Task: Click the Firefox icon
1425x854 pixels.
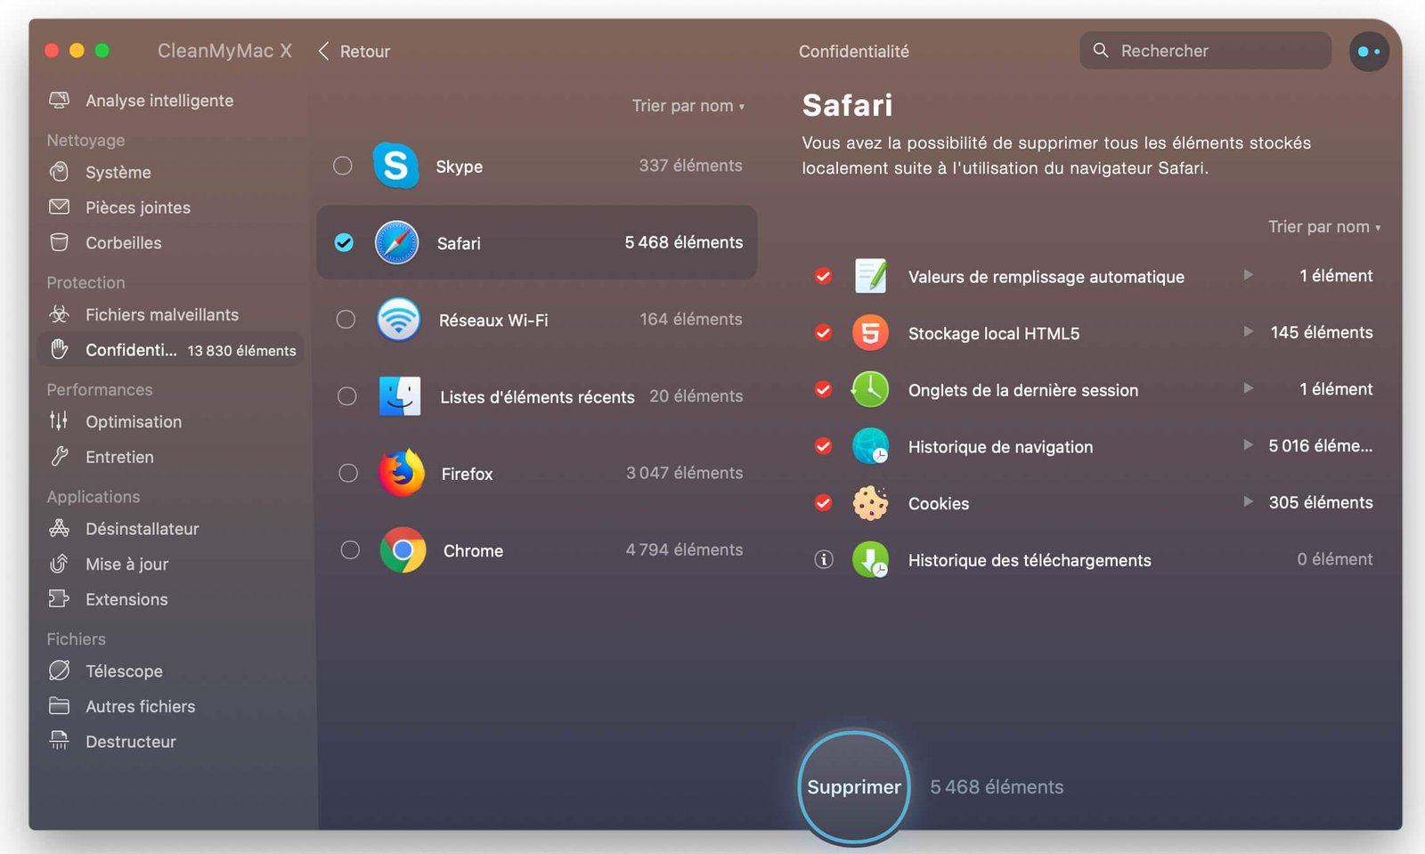Action: 401,473
